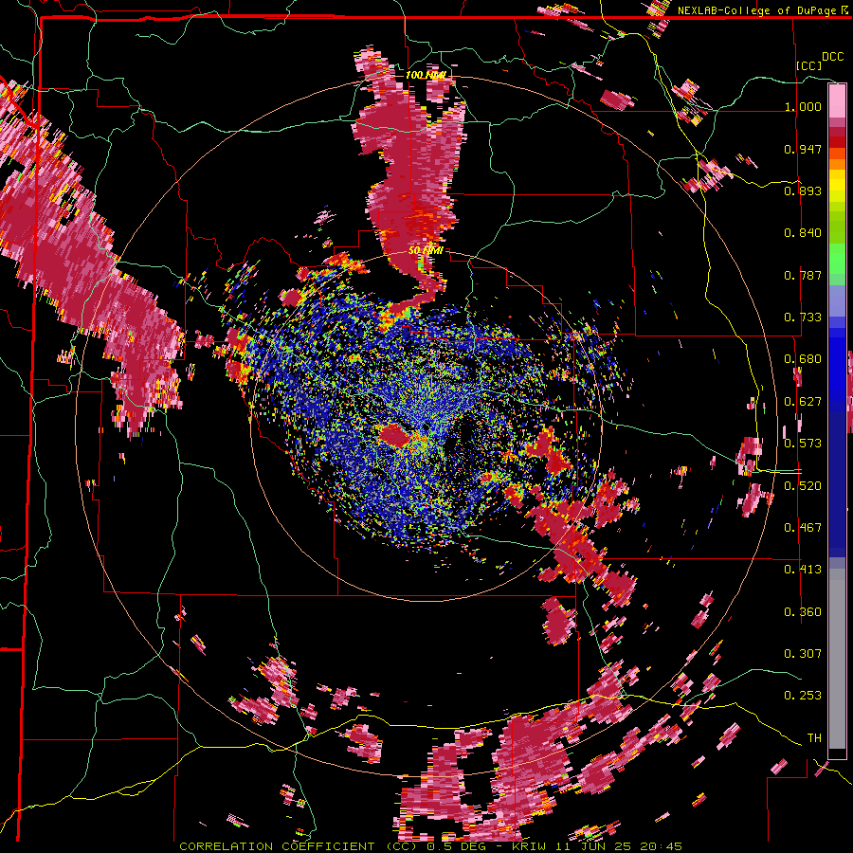Click the 0.307 scale value
Viewport: 853px width, 853px height.
[x=803, y=653]
